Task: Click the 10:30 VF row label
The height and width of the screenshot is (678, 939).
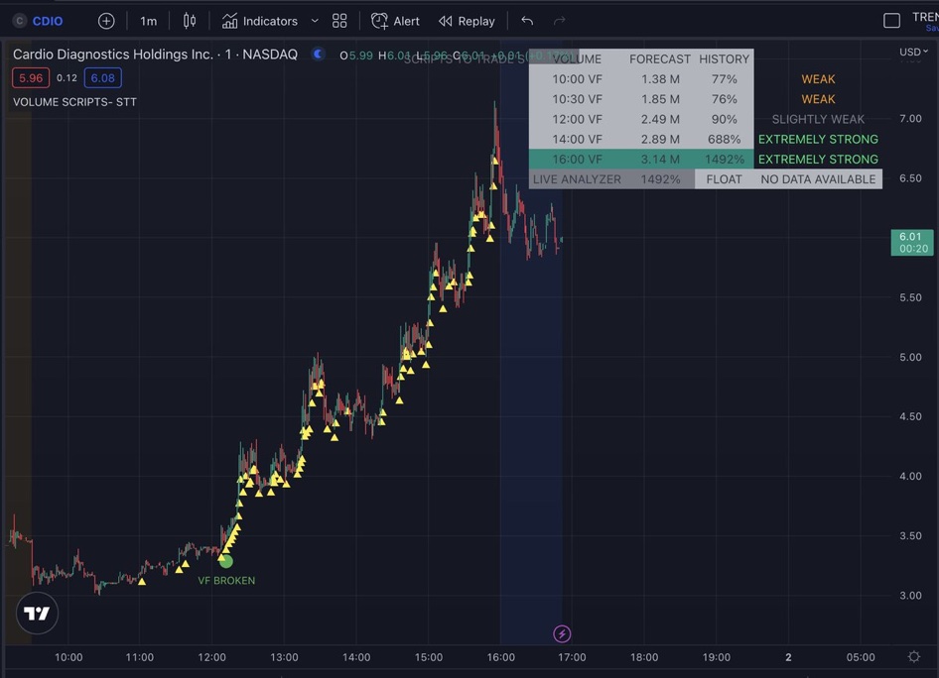Action: point(577,99)
